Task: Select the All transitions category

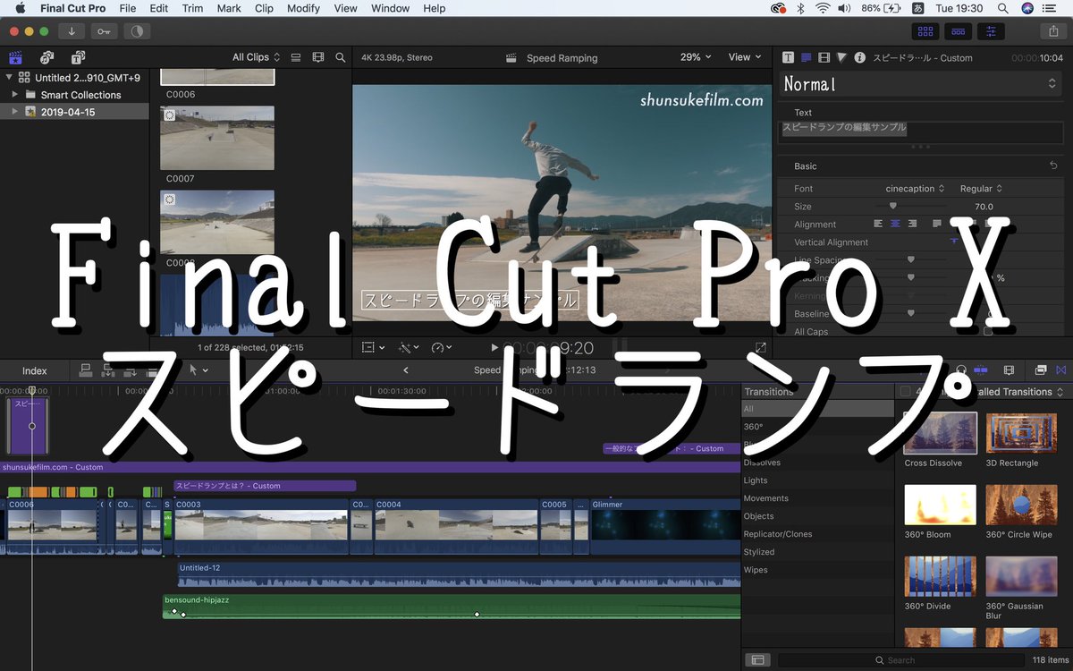Action: 817,409
